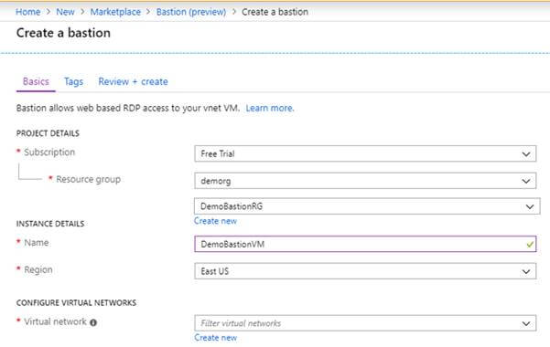Open the Home breadcrumb link
The height and width of the screenshot is (347, 550).
(x=28, y=12)
